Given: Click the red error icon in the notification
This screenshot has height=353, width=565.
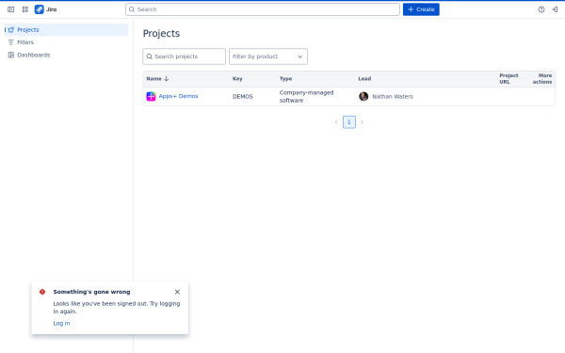Looking at the screenshot, I should coord(42,292).
